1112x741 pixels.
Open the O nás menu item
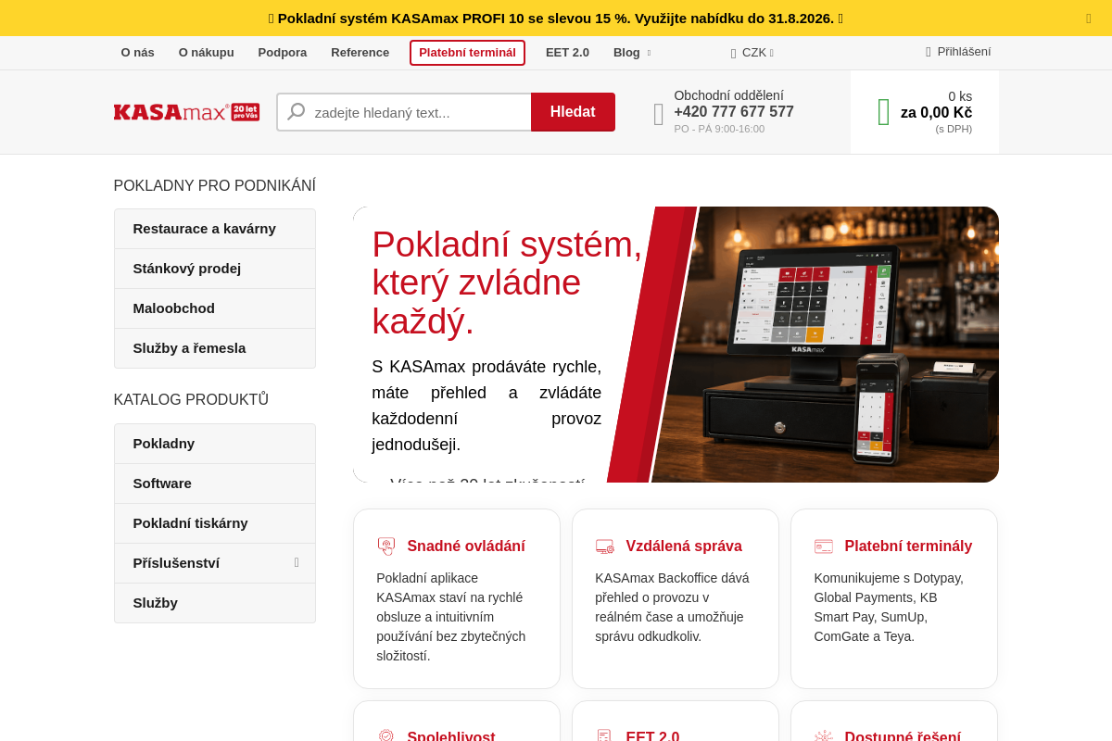pyautogui.click(x=138, y=53)
